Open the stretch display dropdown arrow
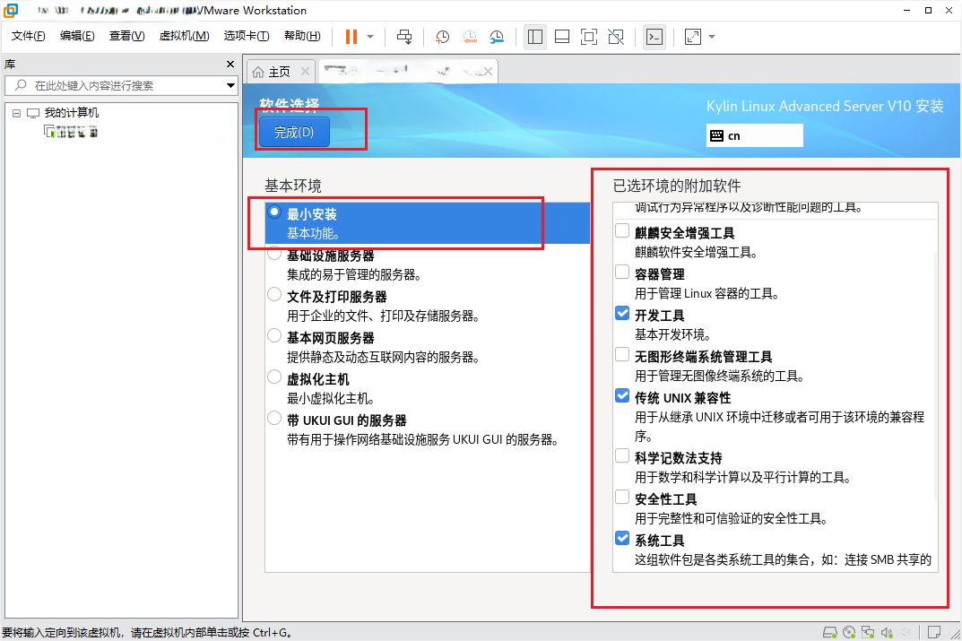The height and width of the screenshot is (641, 962). pos(712,37)
